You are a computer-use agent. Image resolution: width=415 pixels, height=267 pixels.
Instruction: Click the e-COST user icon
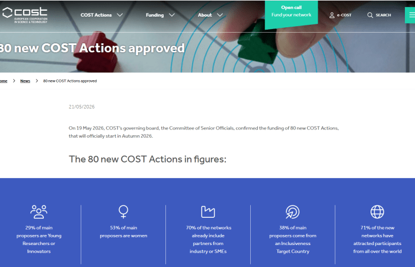point(332,15)
